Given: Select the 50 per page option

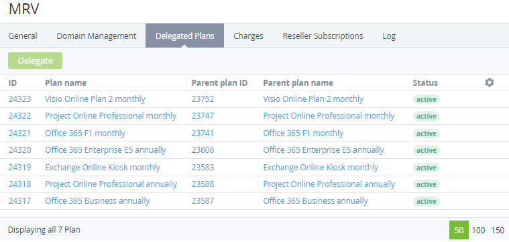Looking at the screenshot, I should [459, 230].
